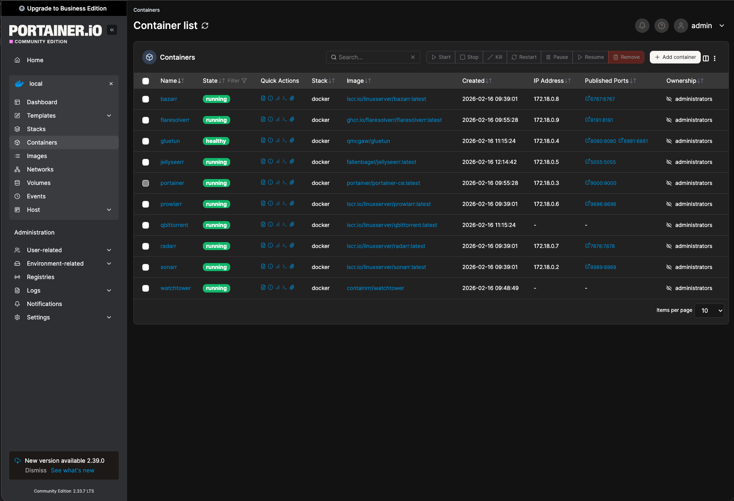Open the notification bell
Viewport: 734px width, 501px height.
642,26
